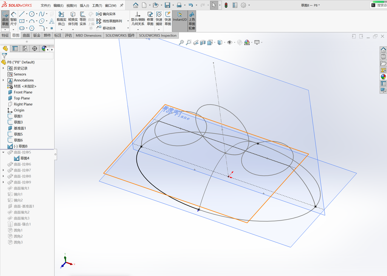Image resolution: width=387 pixels, height=276 pixels.
Task: Click the 线性草图阵列 (Linear Sketch Pattern) button
Action: point(109,21)
